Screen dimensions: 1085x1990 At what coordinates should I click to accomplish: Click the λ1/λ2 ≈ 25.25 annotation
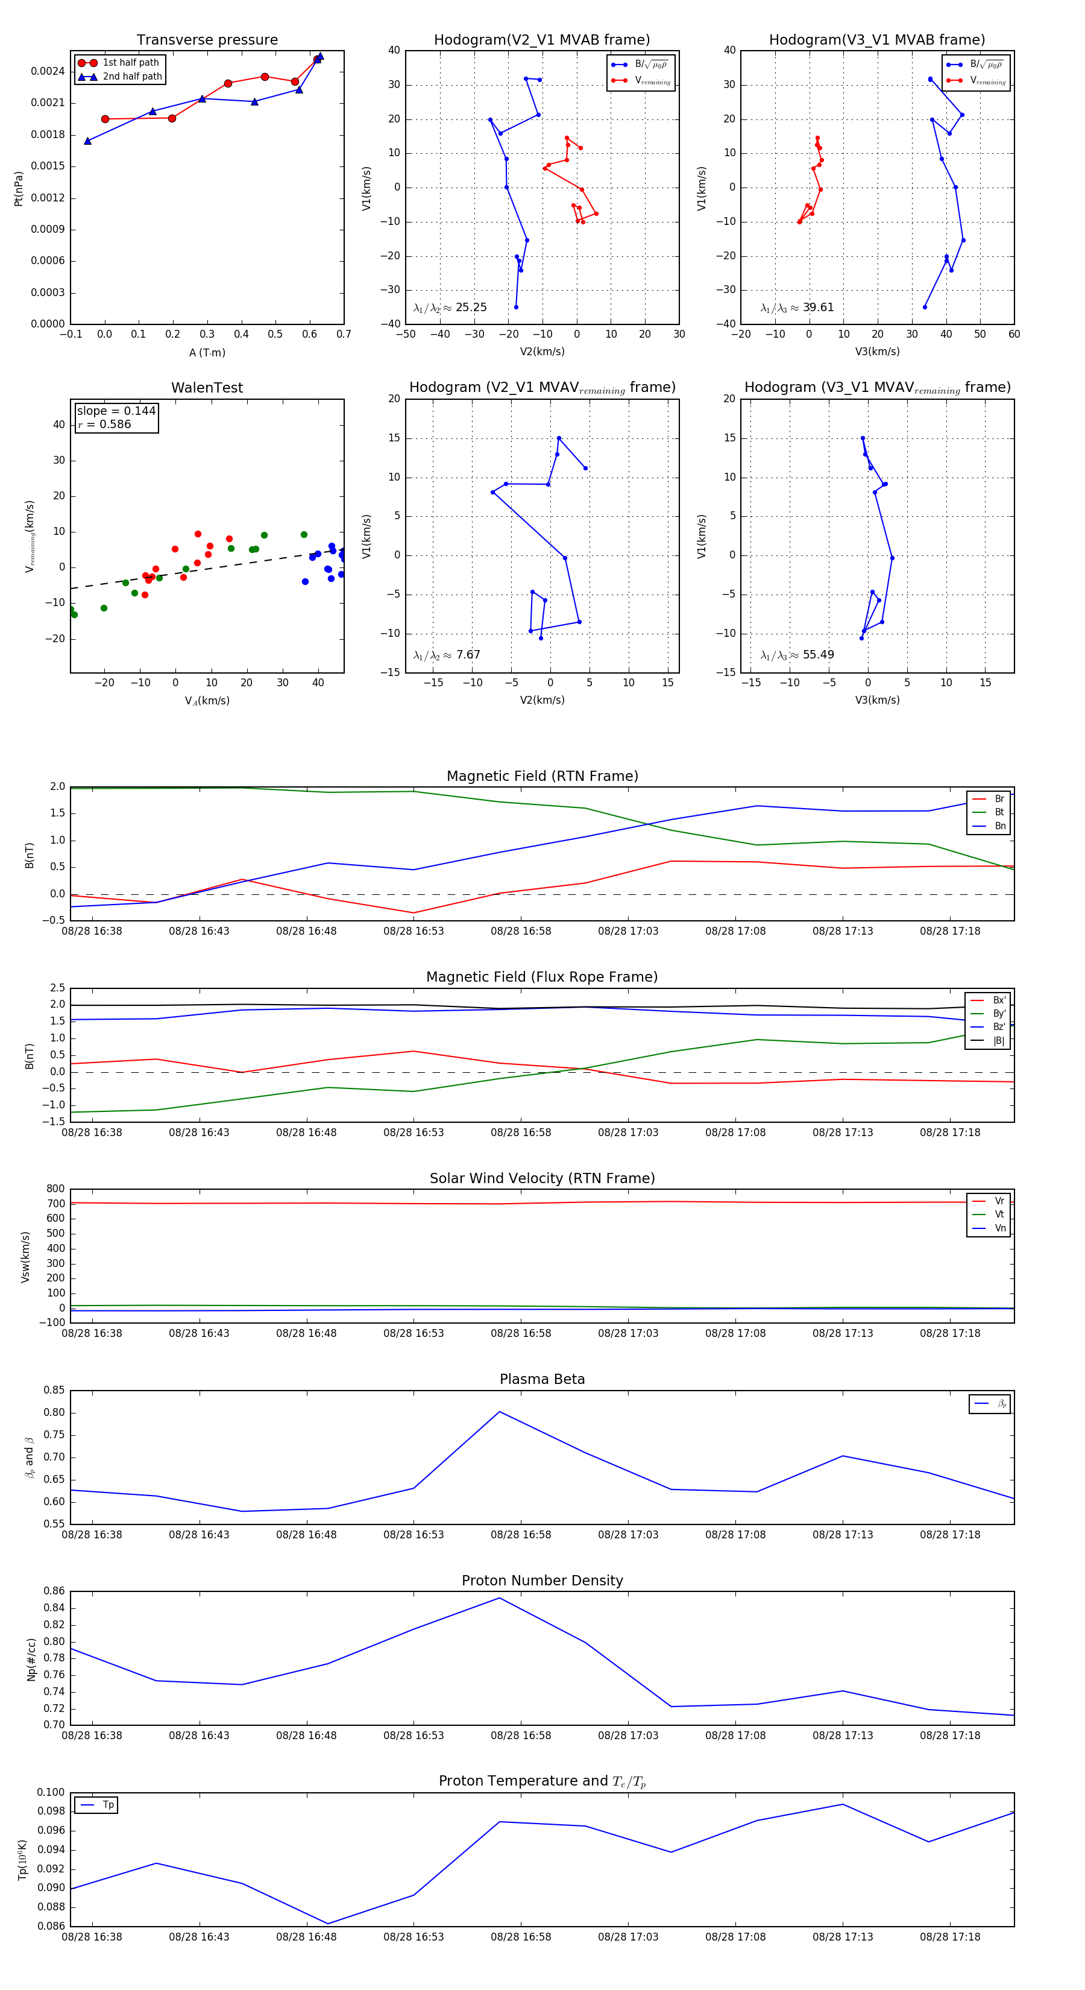[450, 308]
